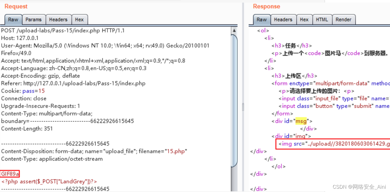390x192 pixels.
Task: Click the Connection: close line
Action: tap(24, 98)
